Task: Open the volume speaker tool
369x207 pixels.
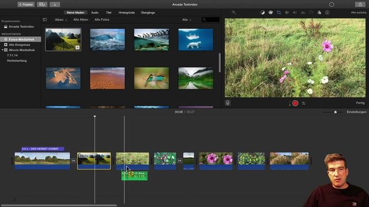Action: pos(295,13)
